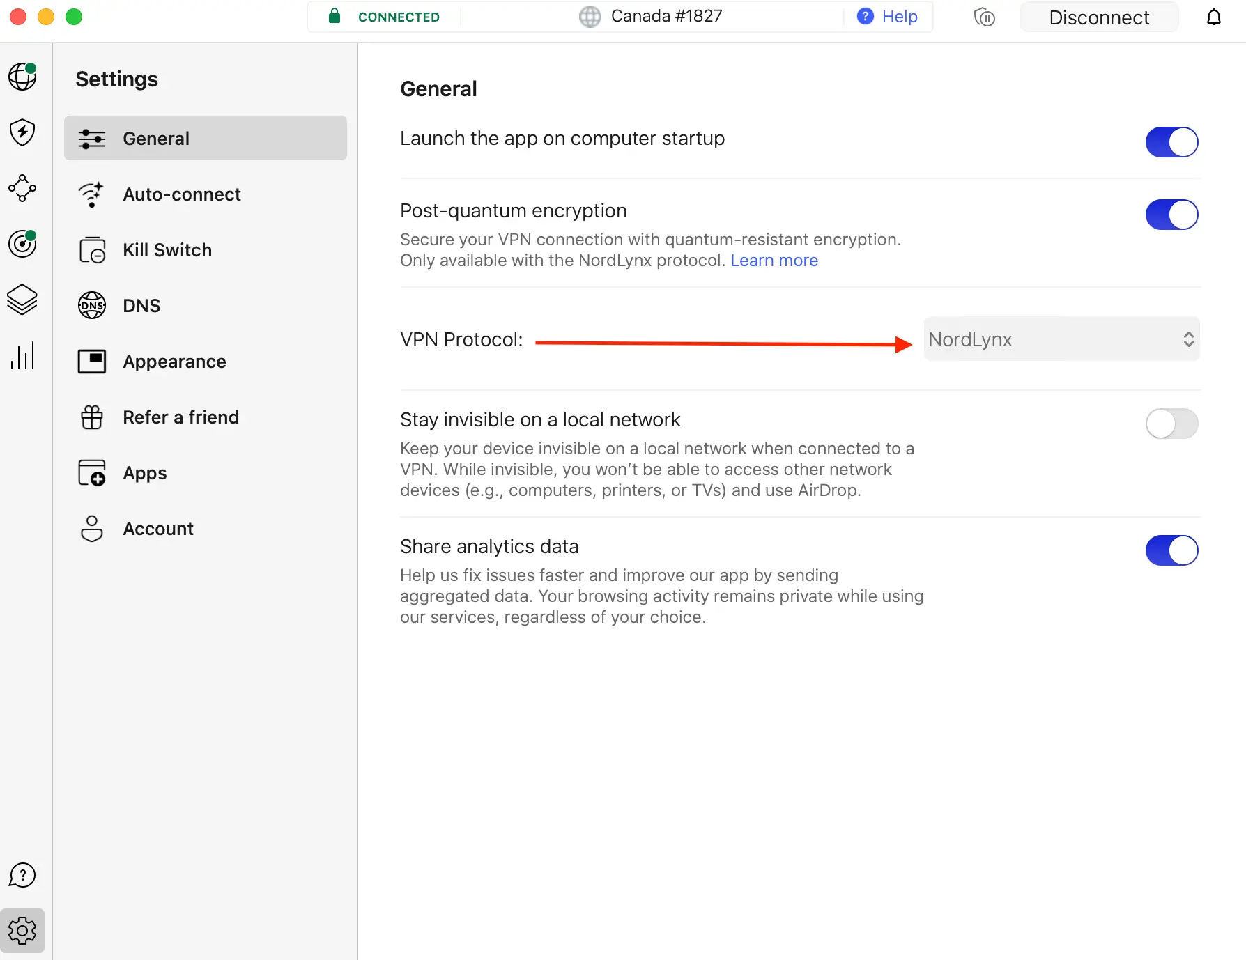This screenshot has width=1246, height=960.
Task: Click the Refer a friend gift icon
Action: [x=92, y=417]
